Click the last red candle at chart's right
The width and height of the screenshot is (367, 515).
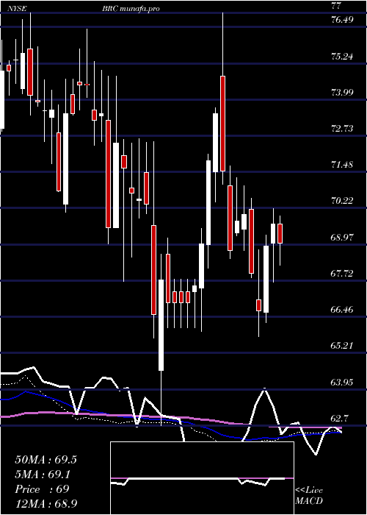coord(280,233)
